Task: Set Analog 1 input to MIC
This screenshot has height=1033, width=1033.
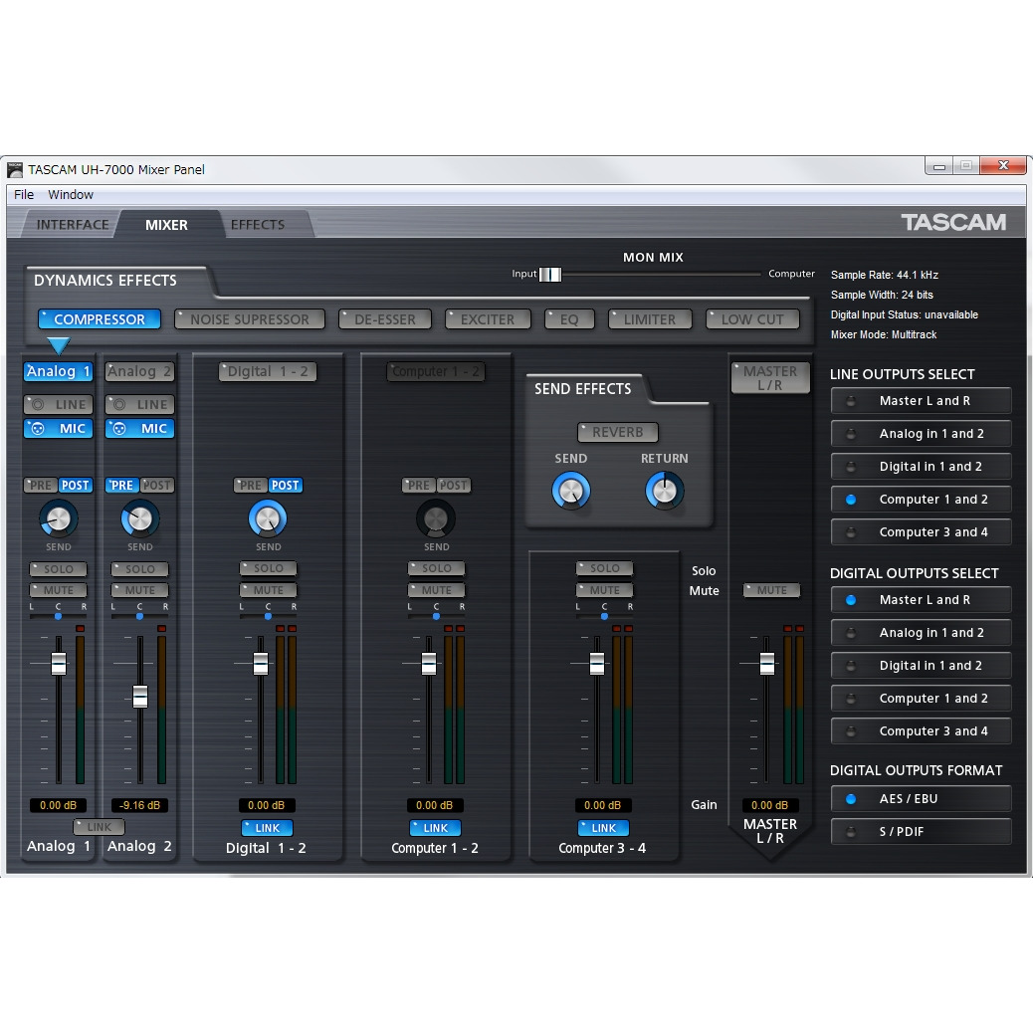Action: click(x=58, y=429)
